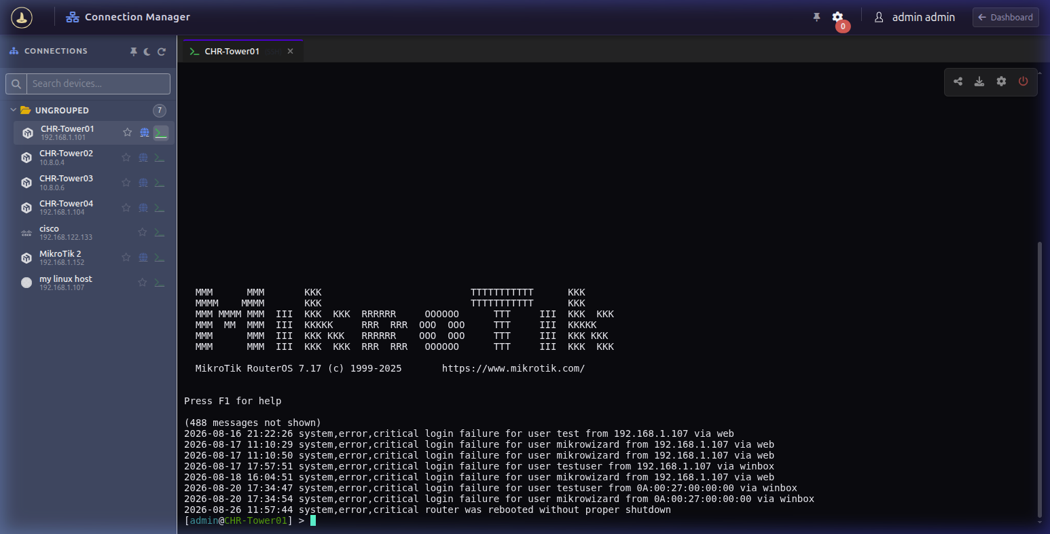Open settings gear with notification badge

click(x=838, y=18)
